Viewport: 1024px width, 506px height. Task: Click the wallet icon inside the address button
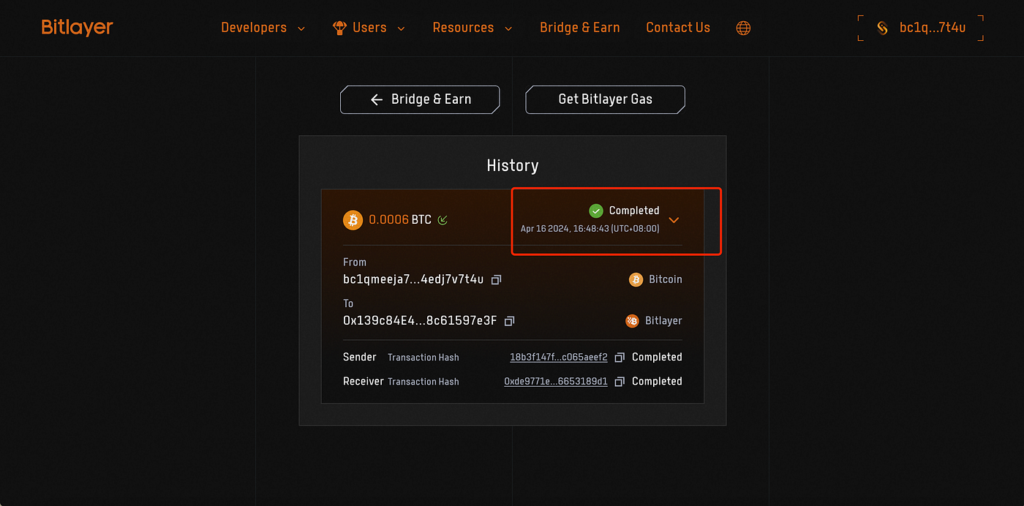pos(882,27)
